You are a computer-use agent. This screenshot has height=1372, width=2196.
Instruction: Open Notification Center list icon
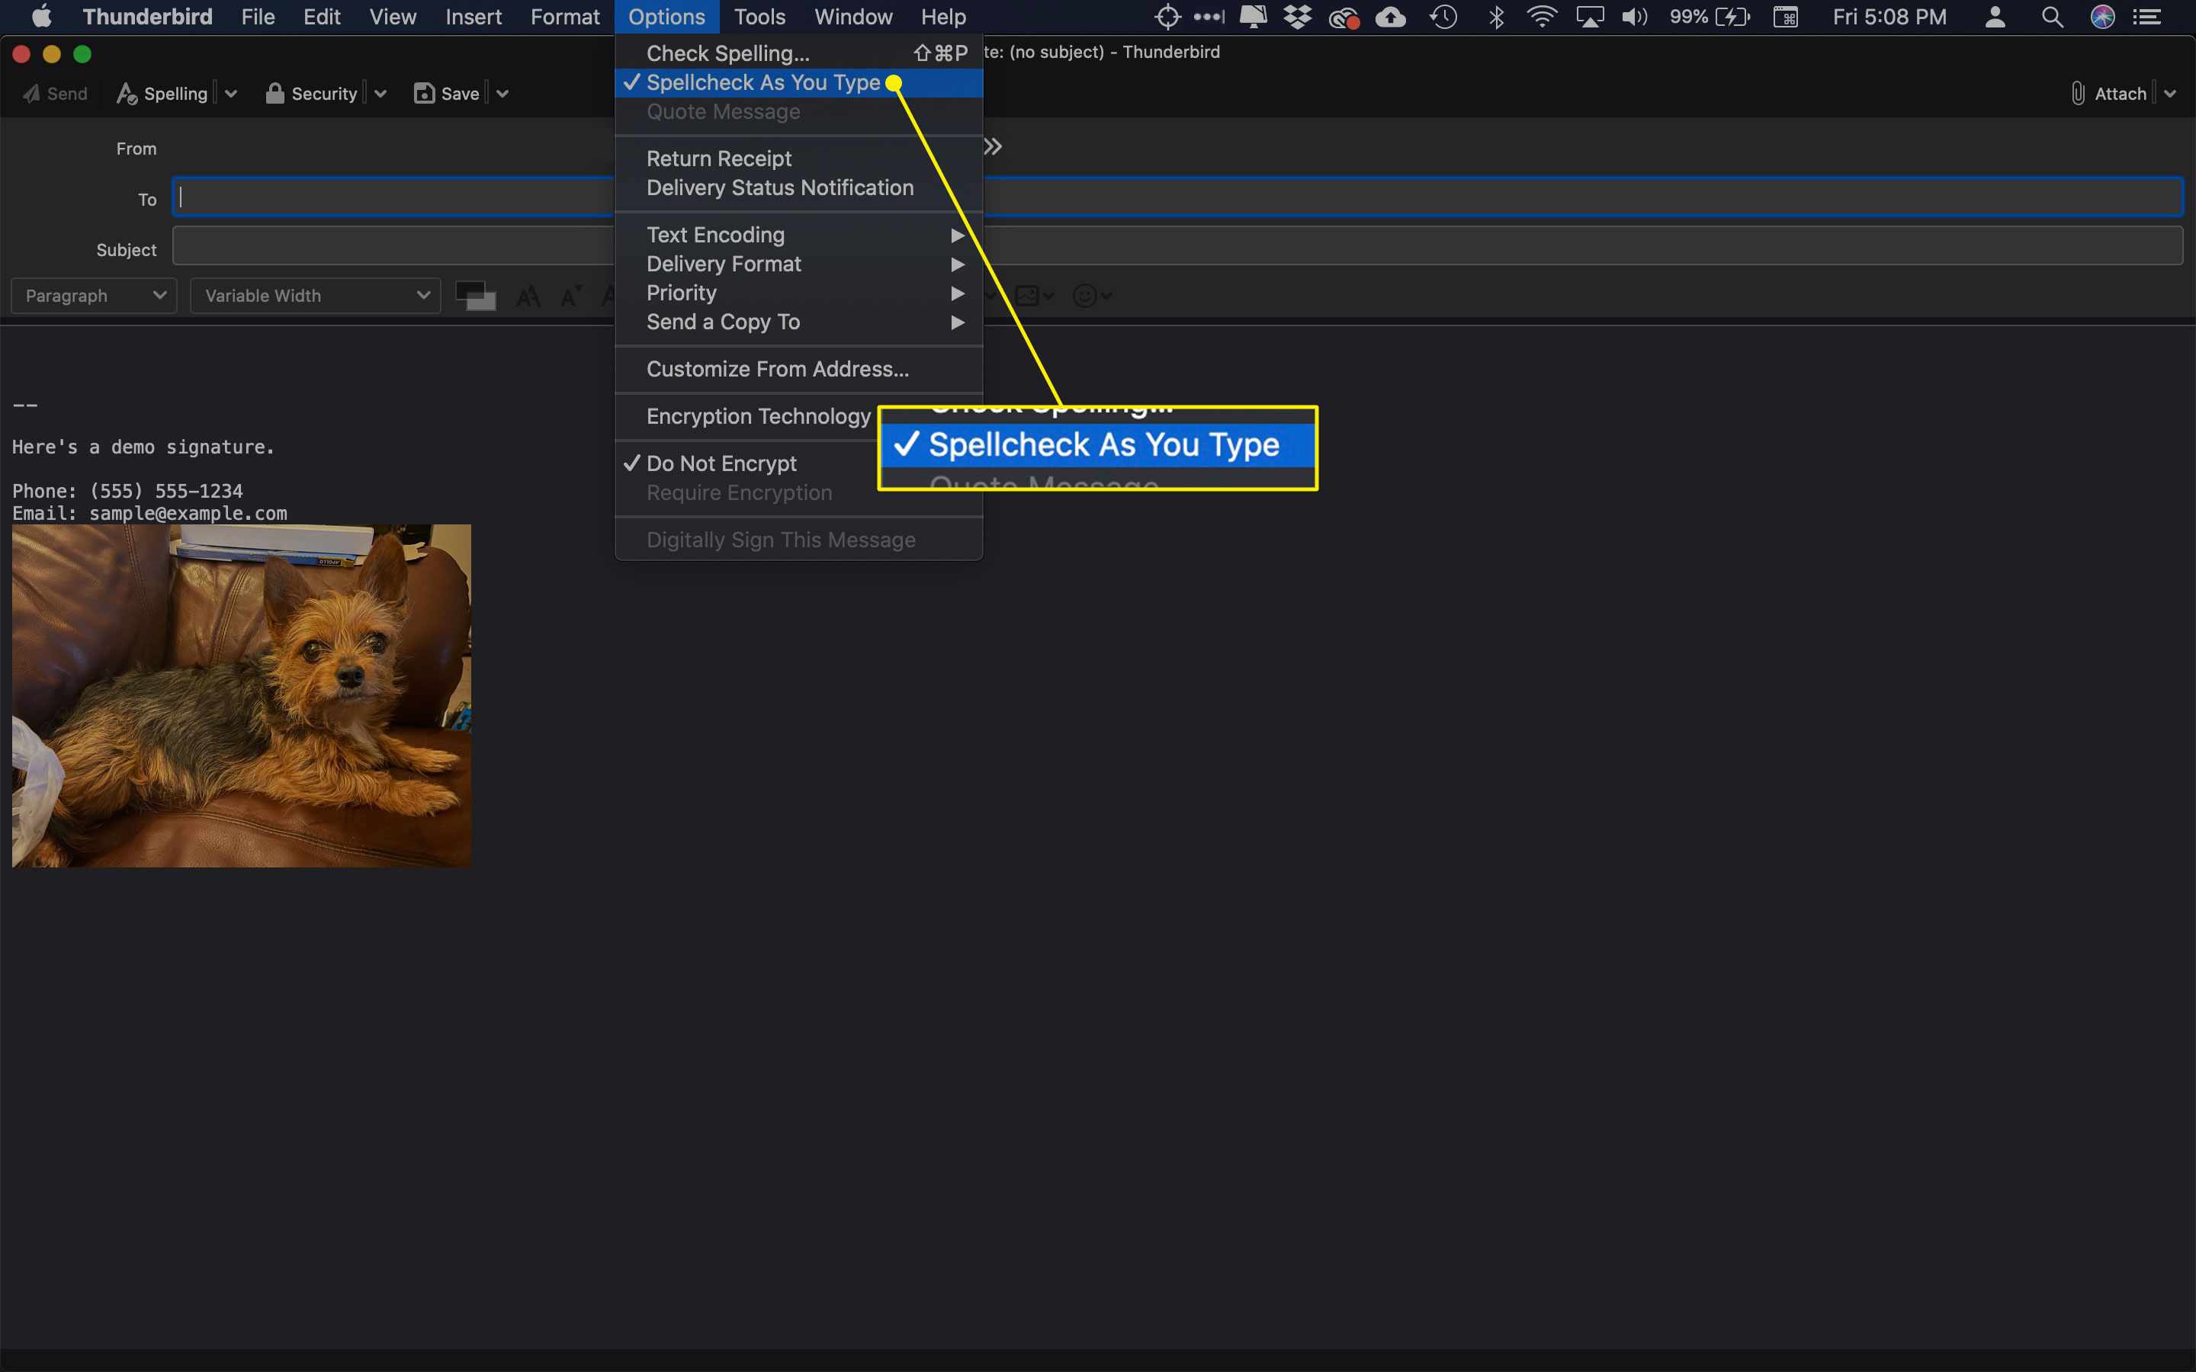pyautogui.click(x=2146, y=16)
